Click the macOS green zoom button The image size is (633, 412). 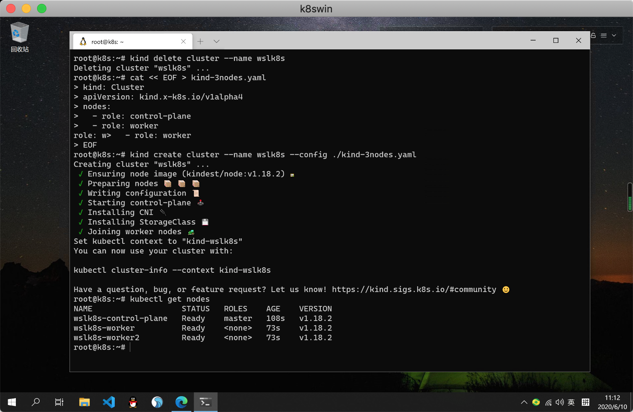[42, 8]
